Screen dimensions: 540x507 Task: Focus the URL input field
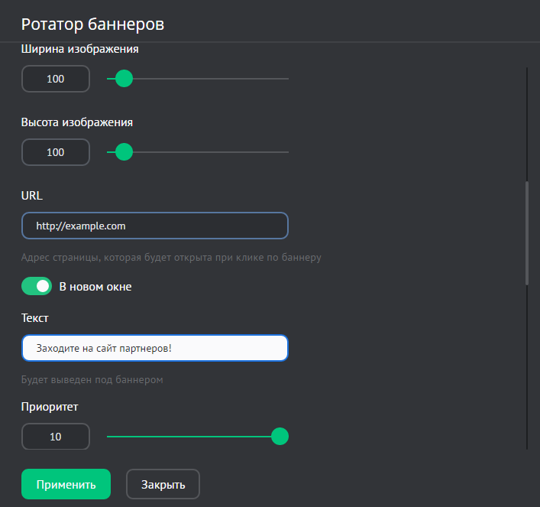point(155,226)
